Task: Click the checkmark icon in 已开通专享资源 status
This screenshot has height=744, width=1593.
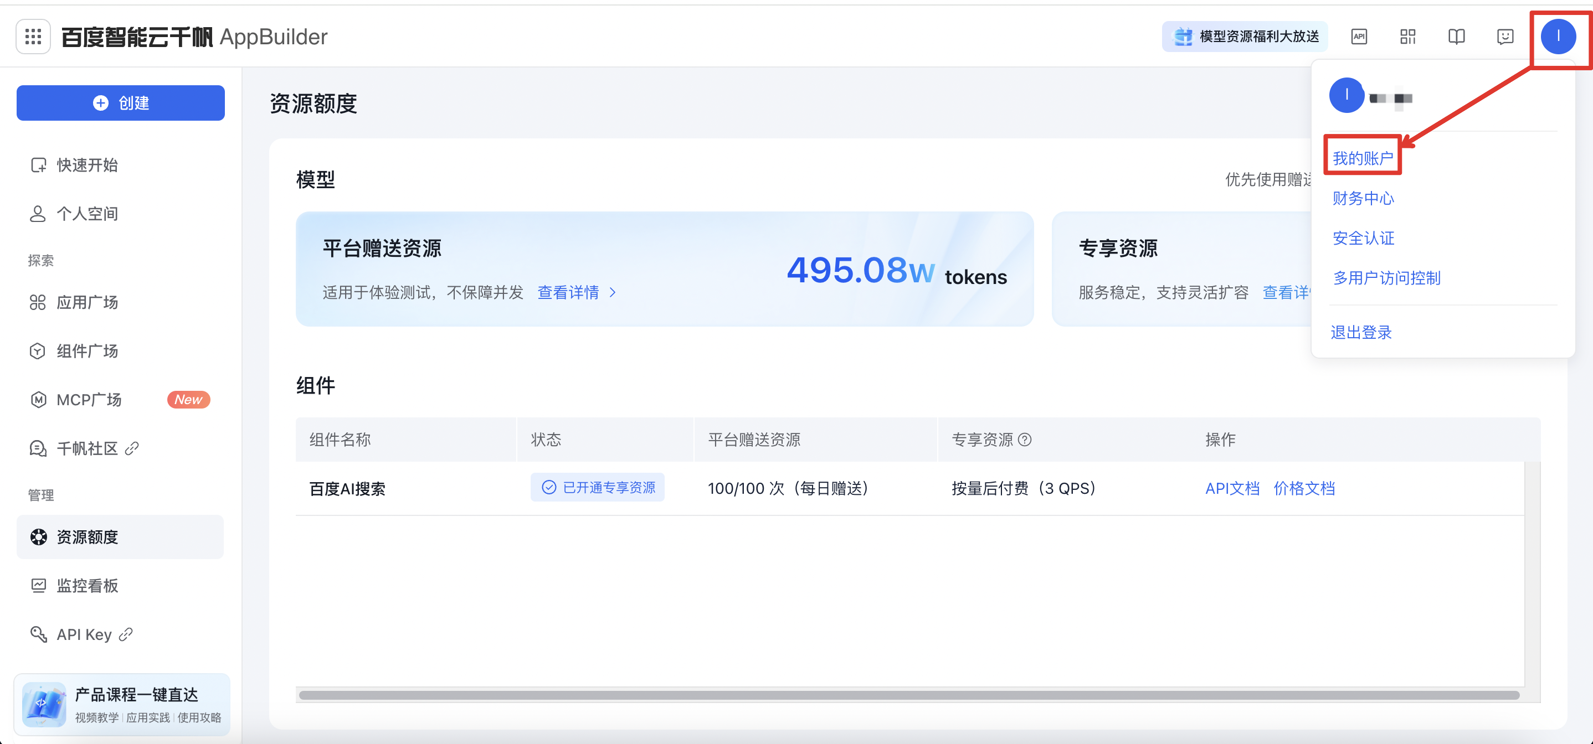Action: pyautogui.click(x=548, y=488)
